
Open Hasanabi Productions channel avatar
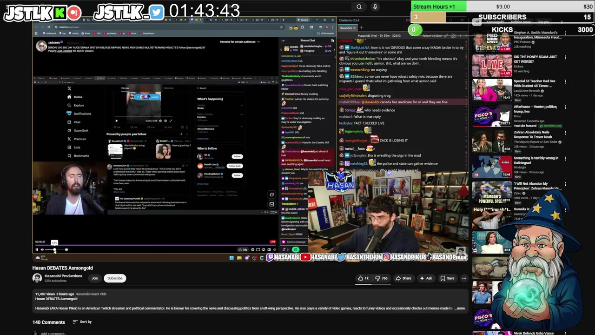tap(37, 278)
